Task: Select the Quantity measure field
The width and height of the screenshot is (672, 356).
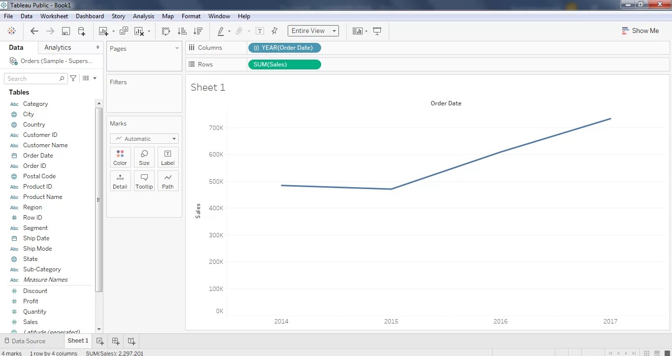Action: click(x=34, y=312)
